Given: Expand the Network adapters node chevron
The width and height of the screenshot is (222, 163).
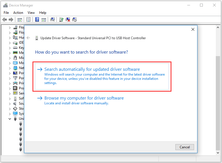Looking at the screenshot, I should coord(10,68).
